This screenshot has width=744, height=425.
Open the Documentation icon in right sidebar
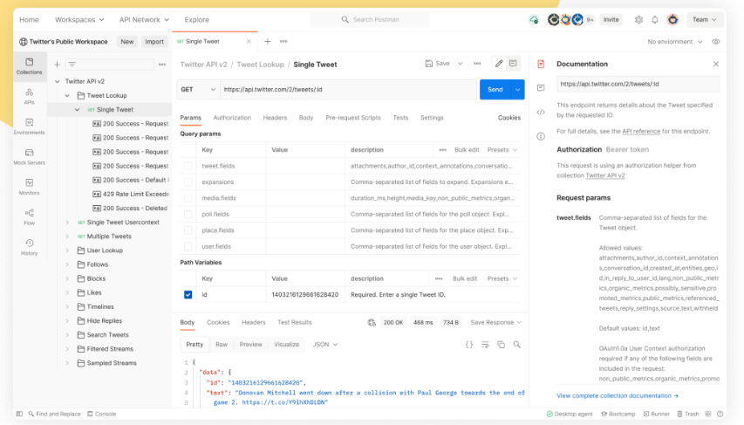(541, 64)
